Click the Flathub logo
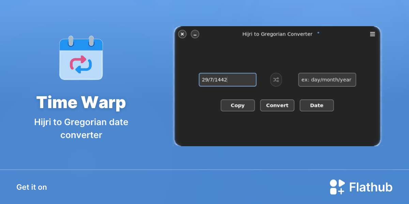This screenshot has width=409, height=204. click(x=361, y=187)
